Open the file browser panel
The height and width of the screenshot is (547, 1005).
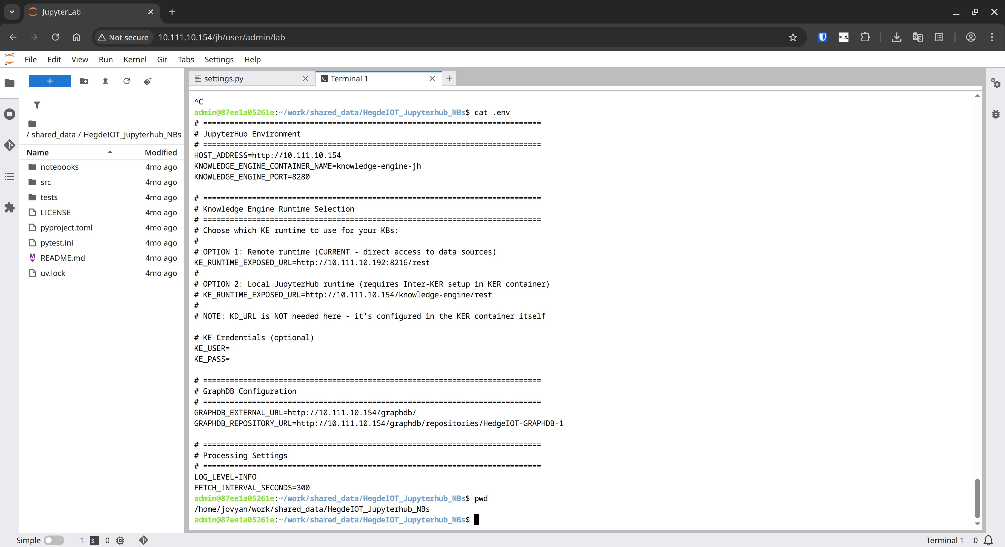point(9,83)
